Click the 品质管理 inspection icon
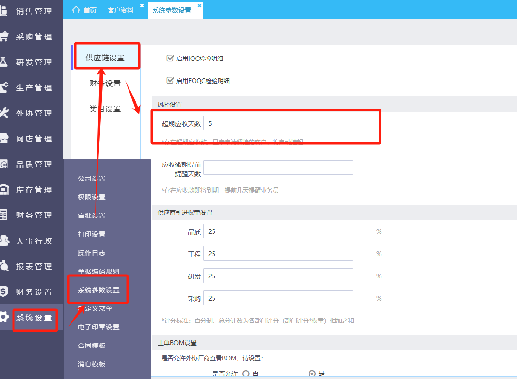The image size is (517, 379). [x=4, y=164]
